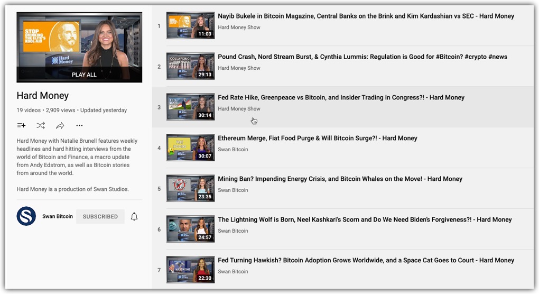This screenshot has height=294, width=539.
Task: Open video title 'Pound Crash, Nord Stream Burst'
Action: click(363, 57)
